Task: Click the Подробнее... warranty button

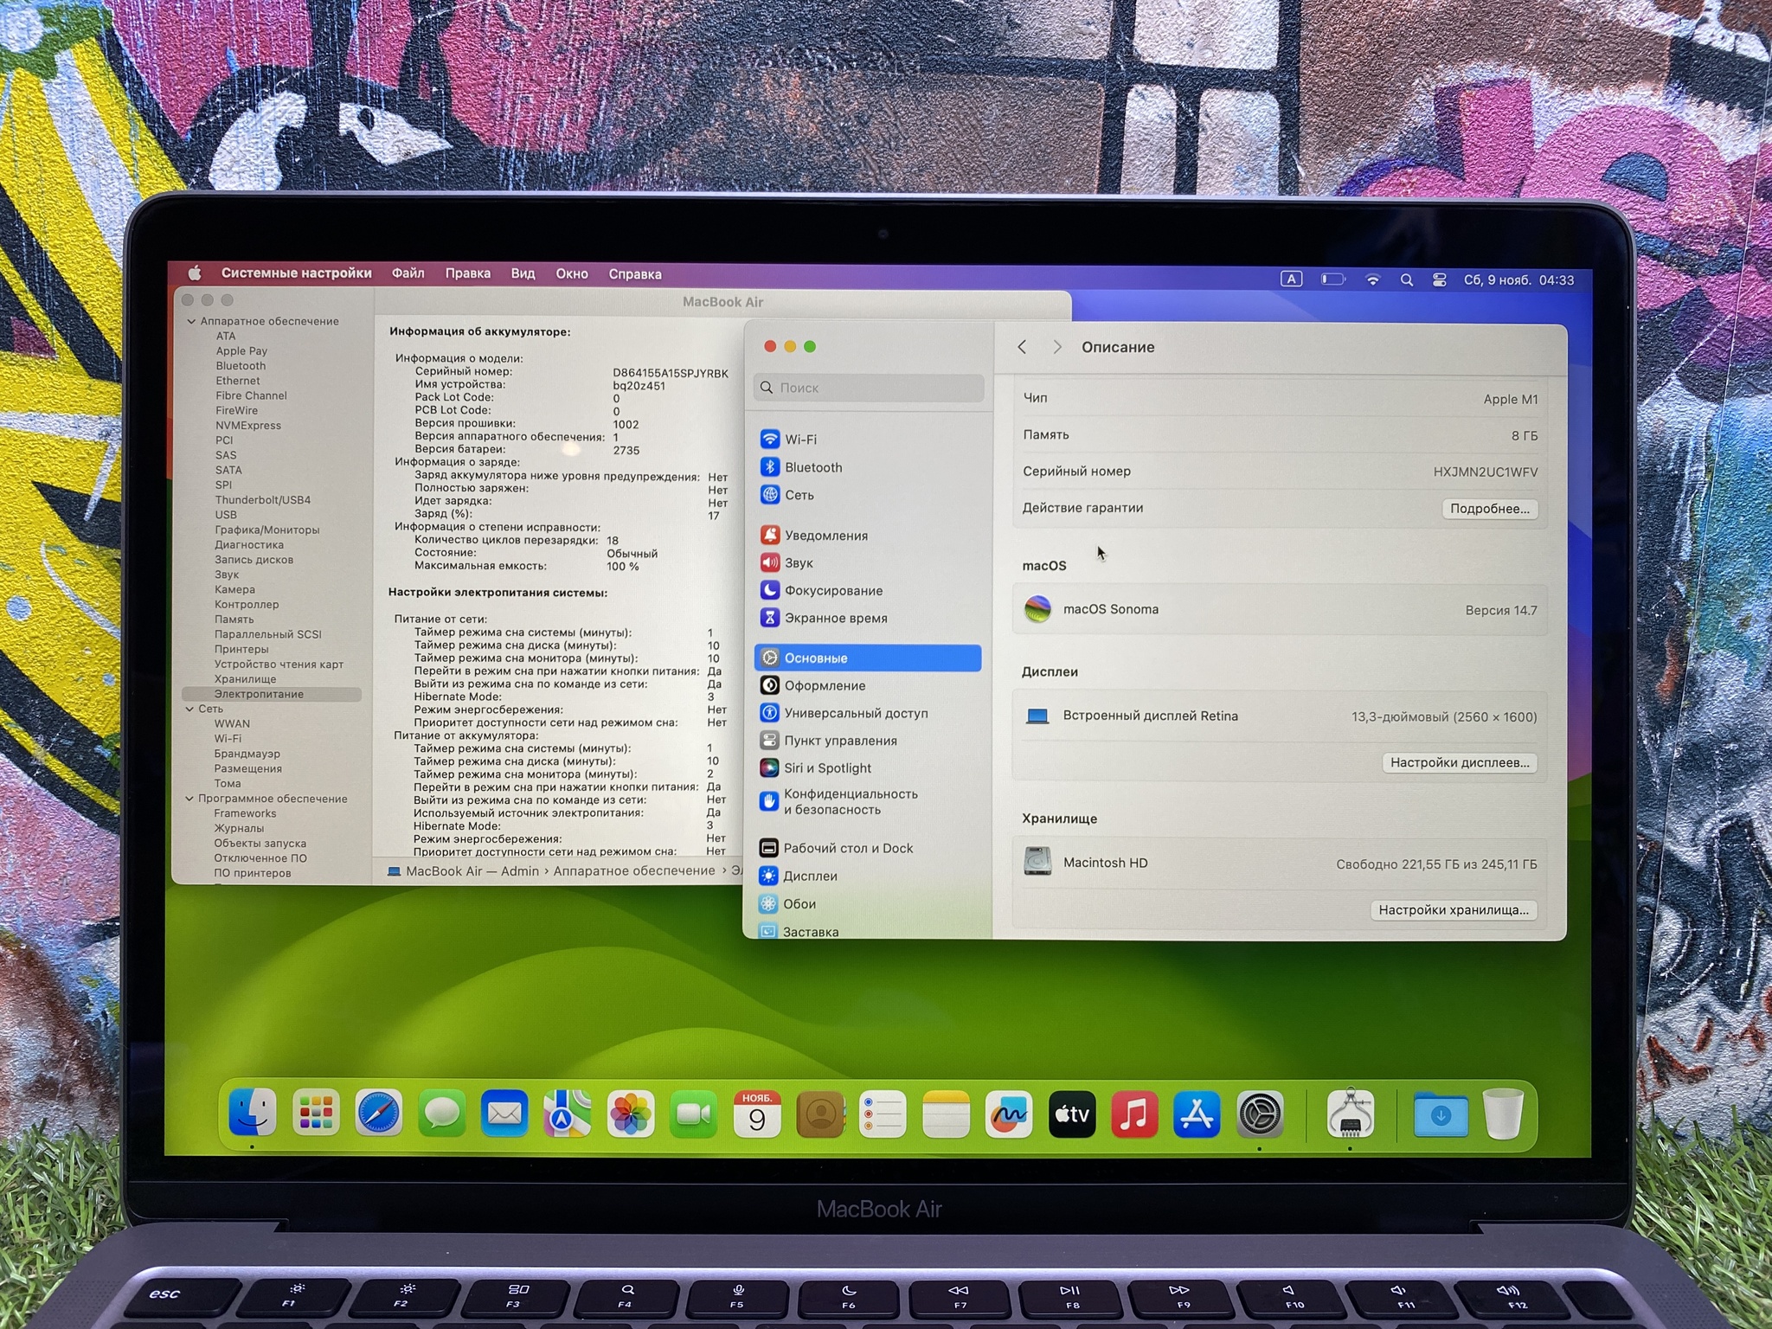Action: (1489, 509)
